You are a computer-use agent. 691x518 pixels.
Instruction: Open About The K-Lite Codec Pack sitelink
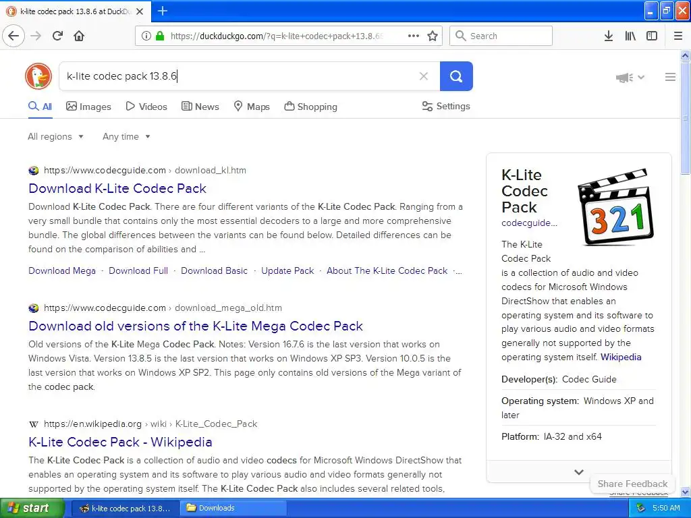point(387,271)
